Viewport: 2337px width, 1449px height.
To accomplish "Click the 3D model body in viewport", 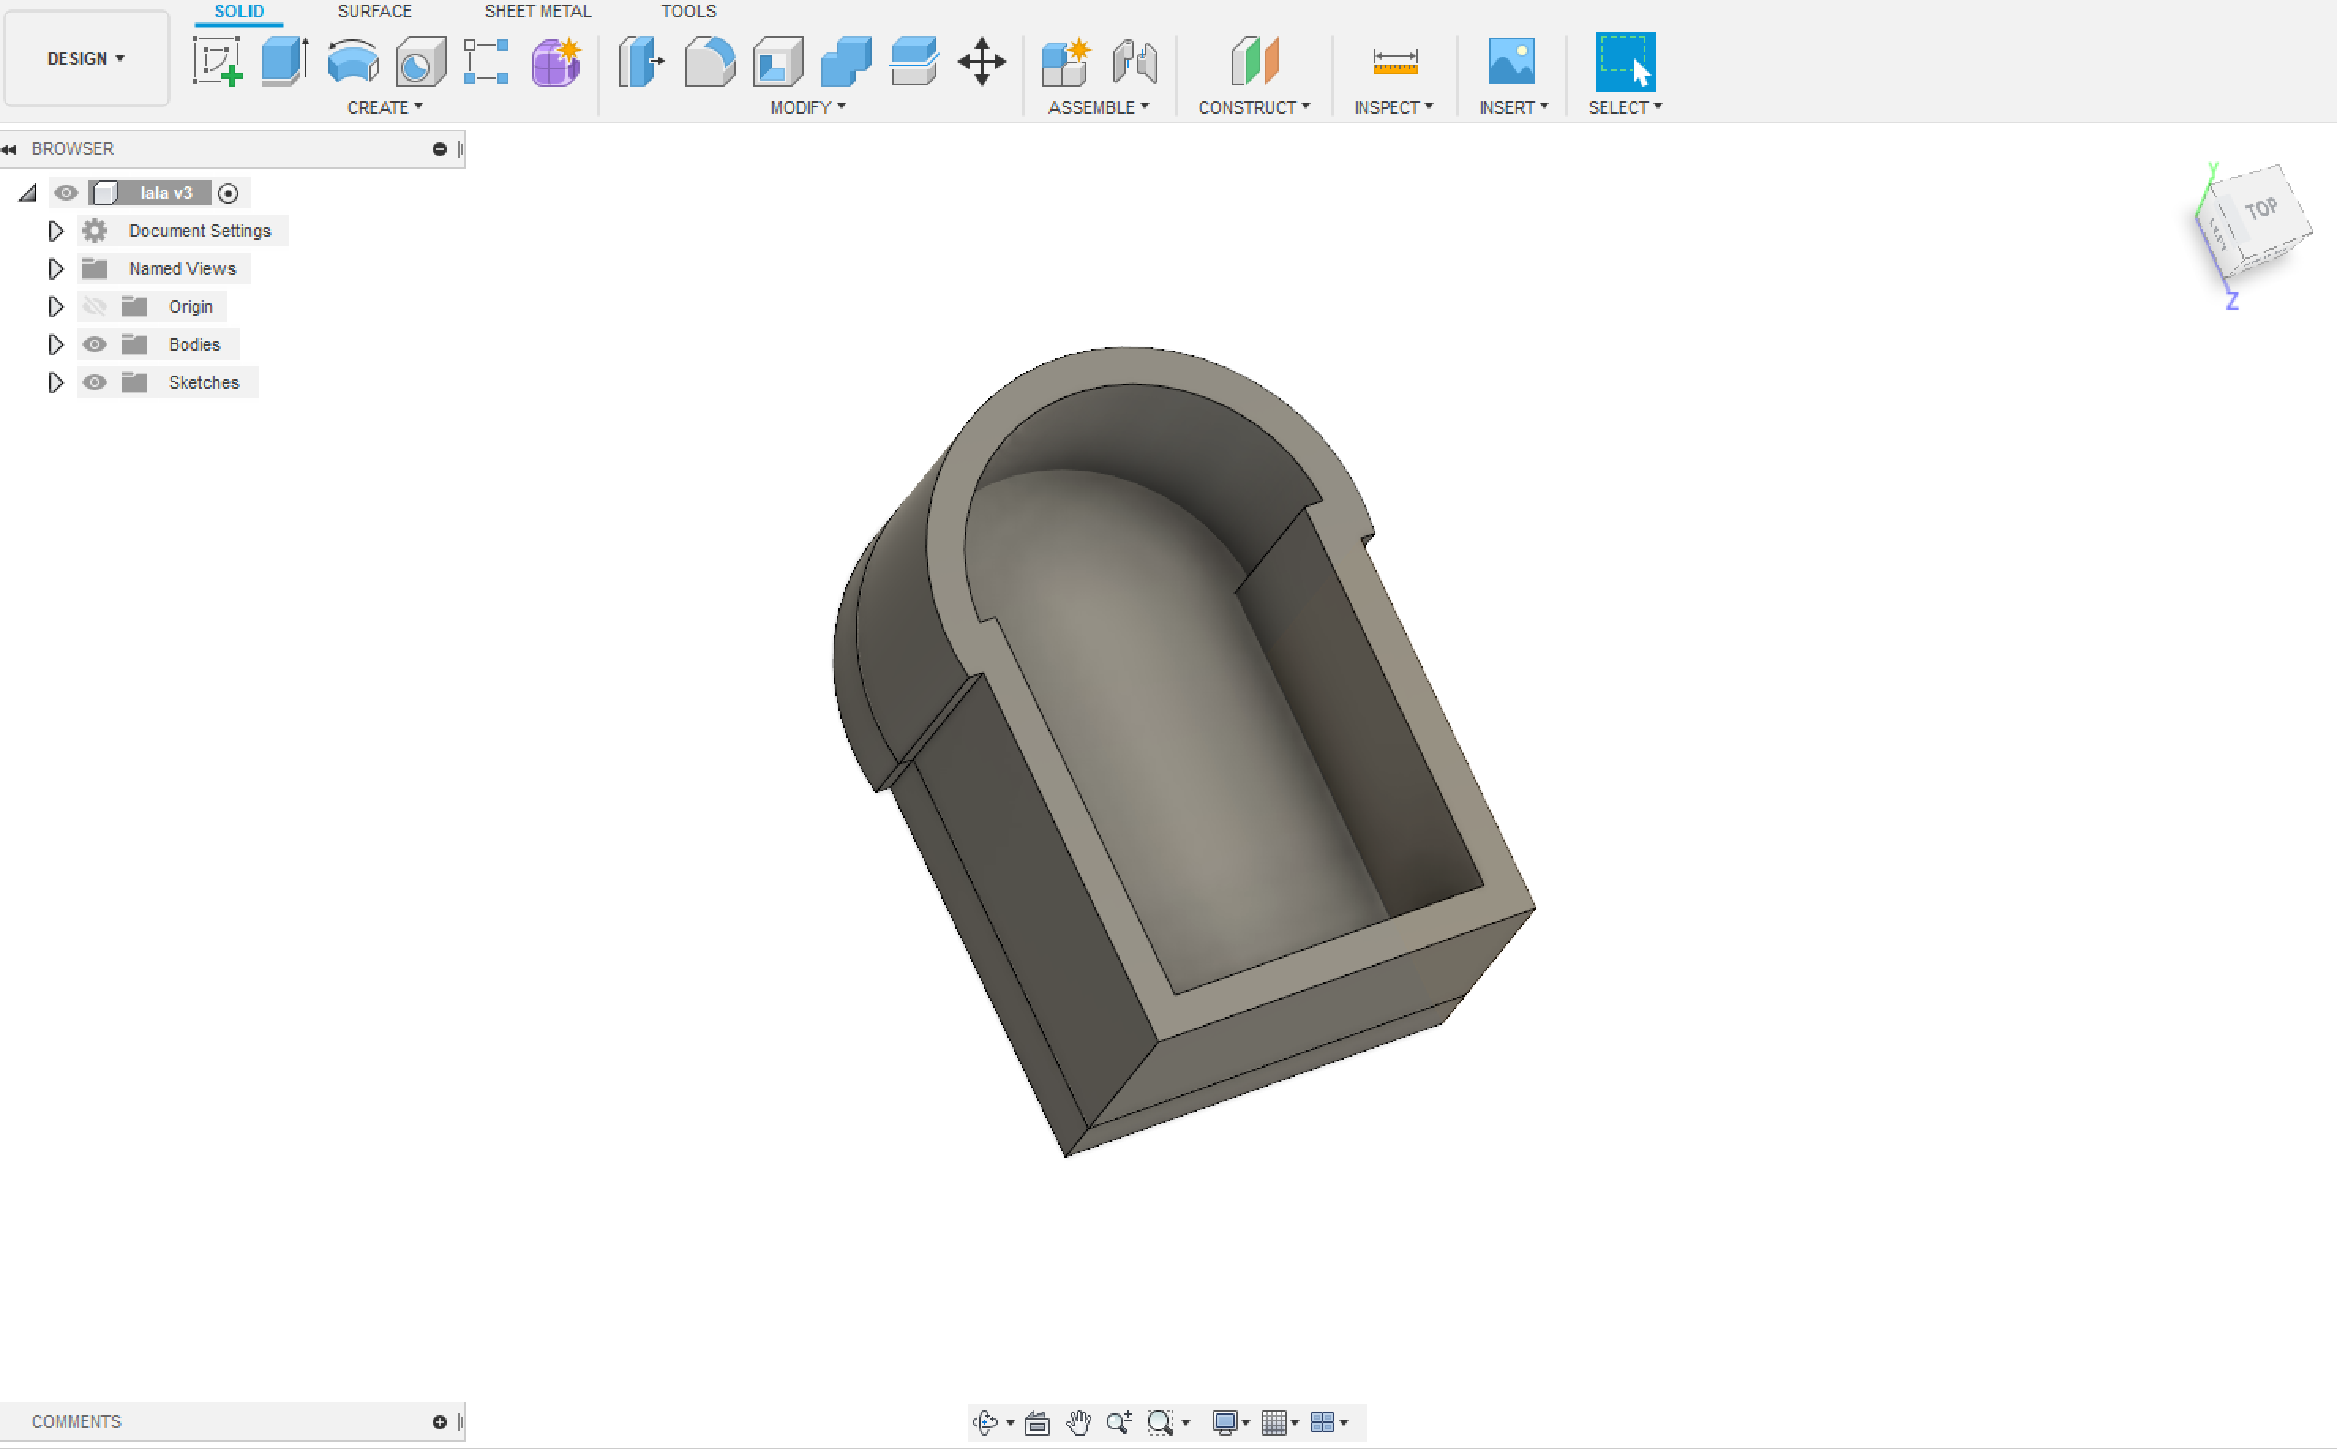I will click(1184, 753).
